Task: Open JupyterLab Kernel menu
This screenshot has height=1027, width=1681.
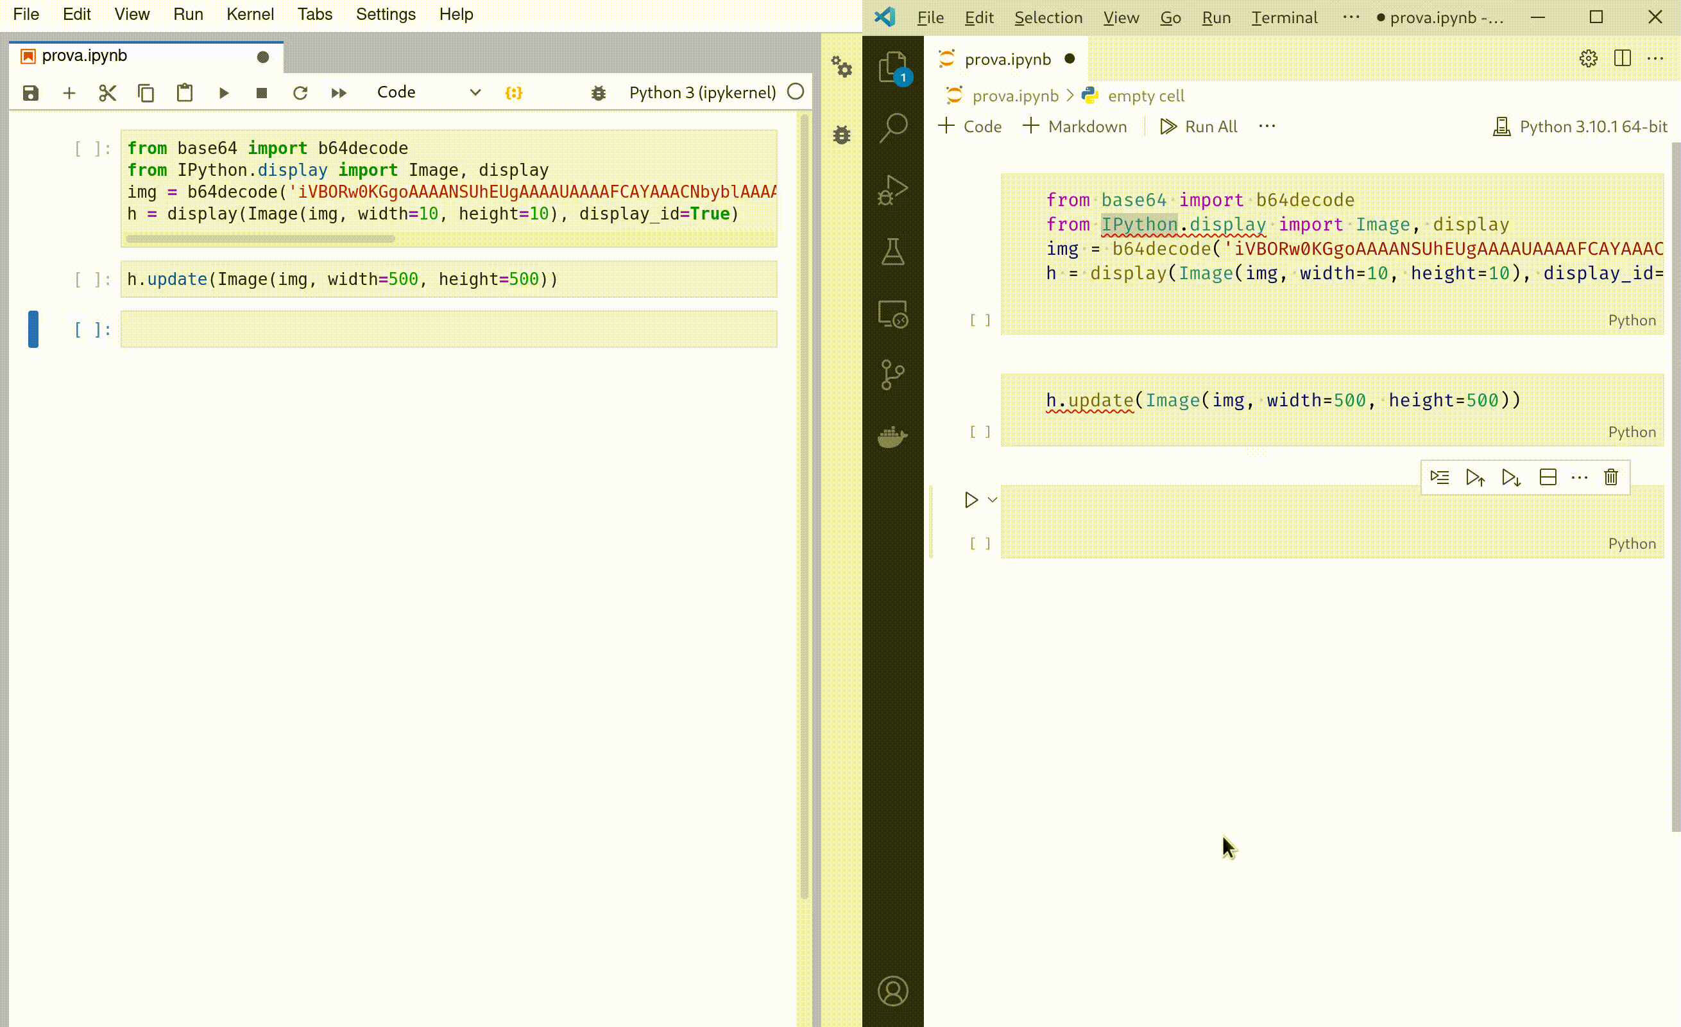Action: coord(250,14)
